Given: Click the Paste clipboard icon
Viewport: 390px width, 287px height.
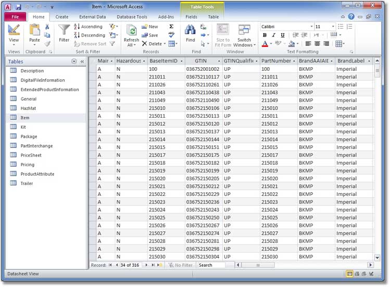Looking at the screenshot, I should coord(34,32).
